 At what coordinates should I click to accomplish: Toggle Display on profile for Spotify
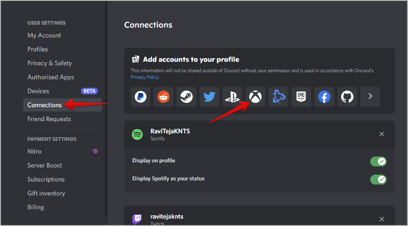[x=378, y=161]
